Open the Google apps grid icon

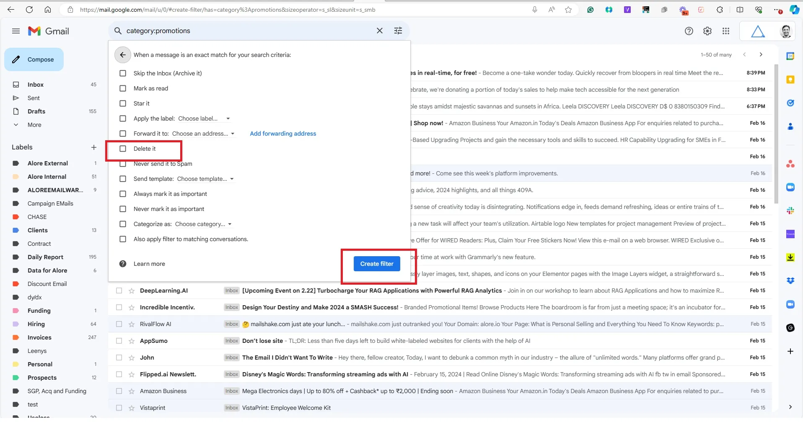coord(726,31)
